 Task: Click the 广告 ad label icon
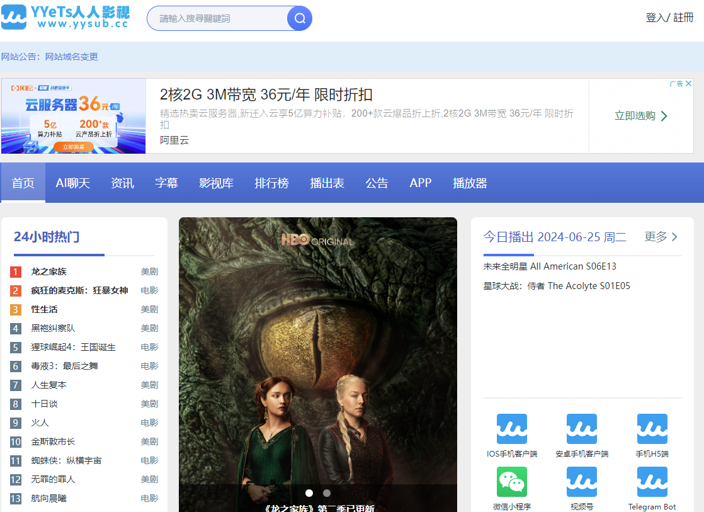coord(676,84)
